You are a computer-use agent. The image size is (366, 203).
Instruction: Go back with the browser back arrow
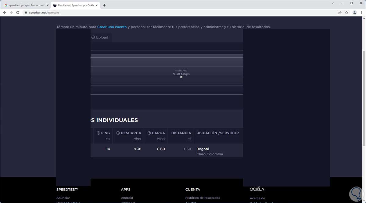(x=5, y=13)
